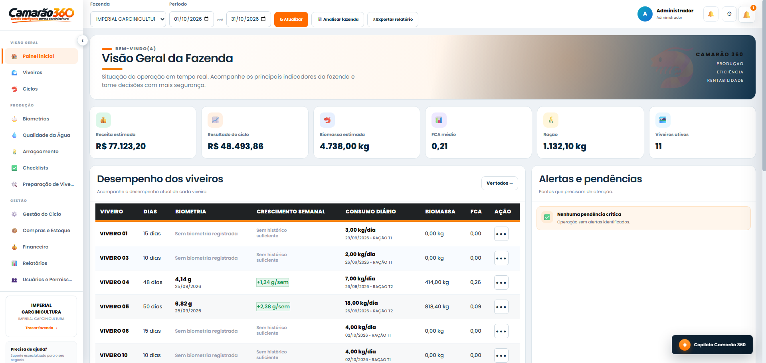
Task: Open Copiloto Camarão 360 assistant
Action: click(x=712, y=345)
